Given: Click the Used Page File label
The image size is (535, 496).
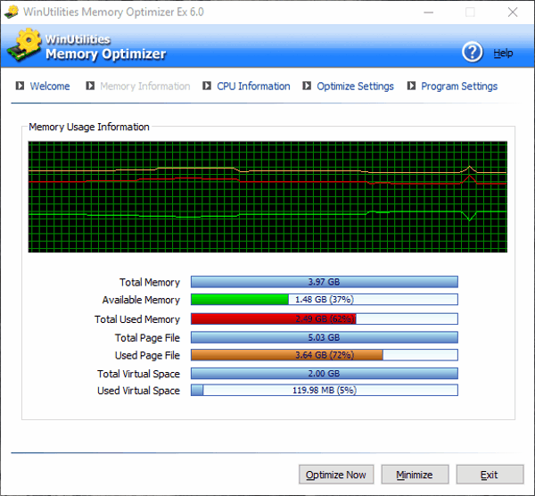Looking at the screenshot, I should coord(147,355).
